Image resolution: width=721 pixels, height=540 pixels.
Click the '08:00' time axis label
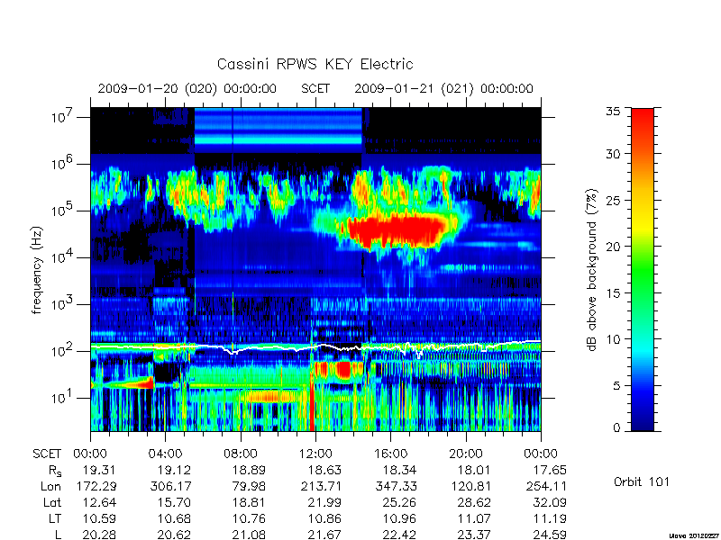tap(241, 454)
